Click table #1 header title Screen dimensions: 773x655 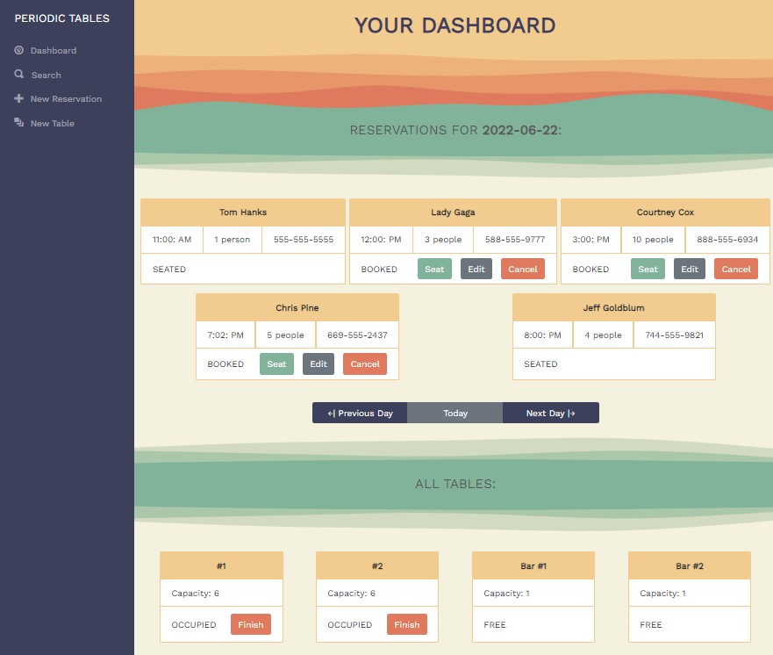tap(221, 566)
